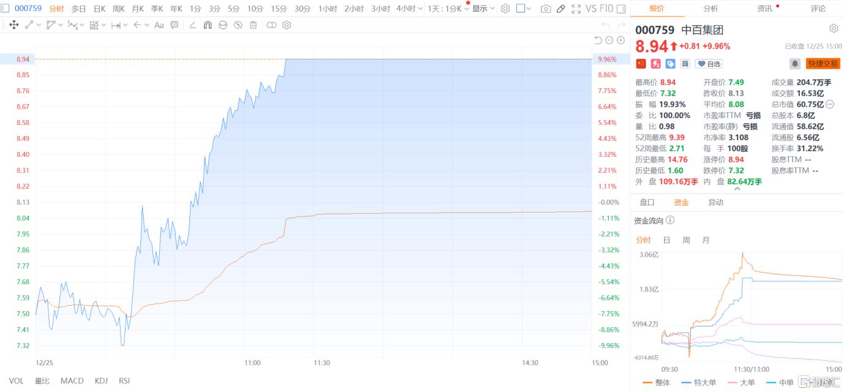Reset the chart zoom
Image resolution: width=844 pixels, height=392 pixels.
(x=598, y=40)
